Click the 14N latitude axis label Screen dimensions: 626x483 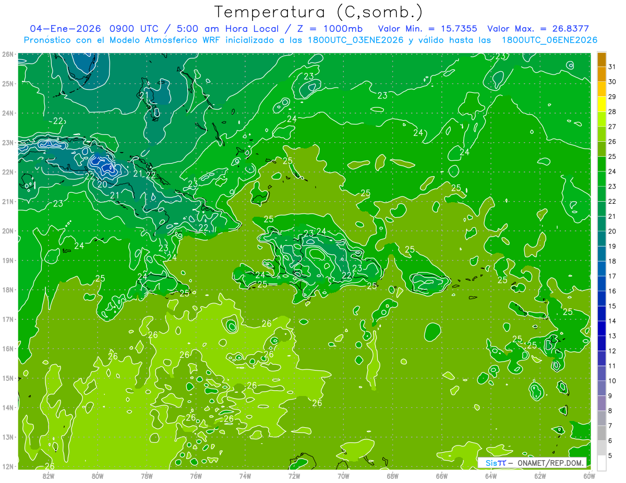click(x=8, y=407)
